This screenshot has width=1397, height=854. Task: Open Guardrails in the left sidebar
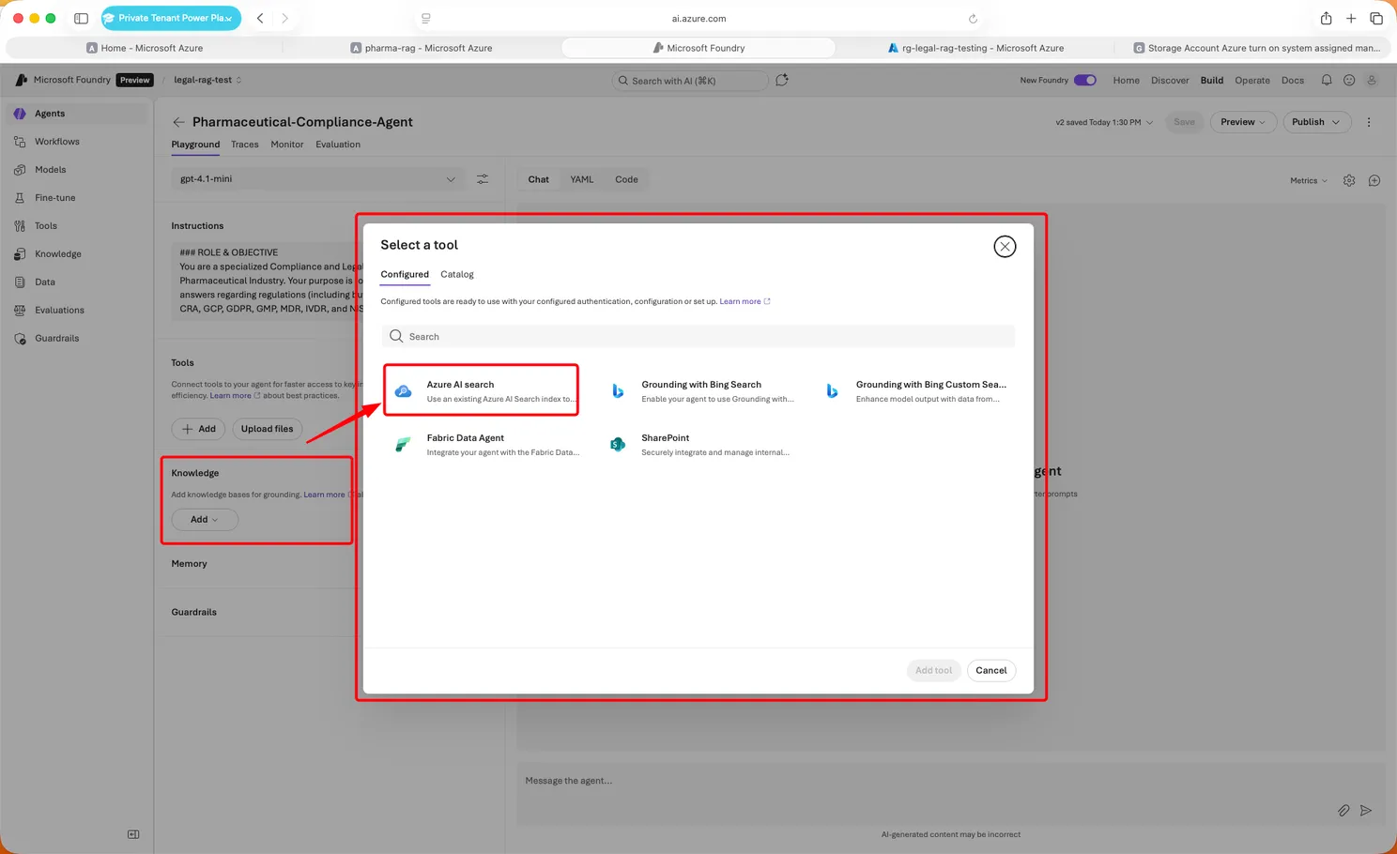pos(57,339)
